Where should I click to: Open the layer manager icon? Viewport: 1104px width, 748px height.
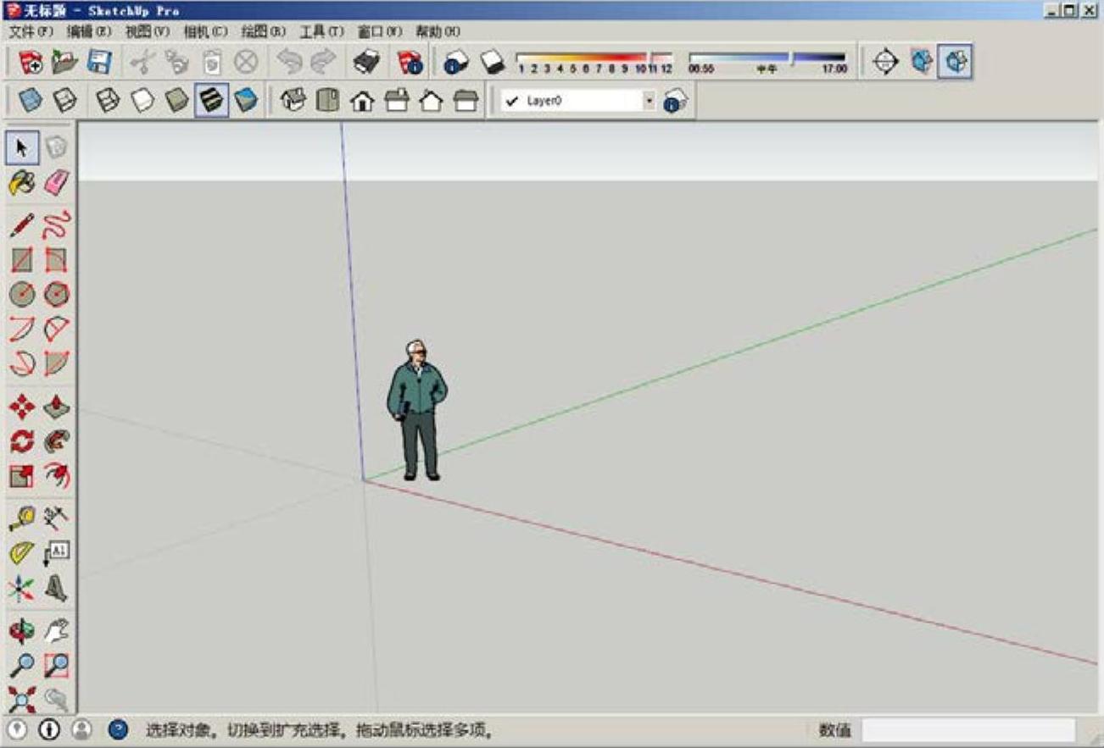676,101
